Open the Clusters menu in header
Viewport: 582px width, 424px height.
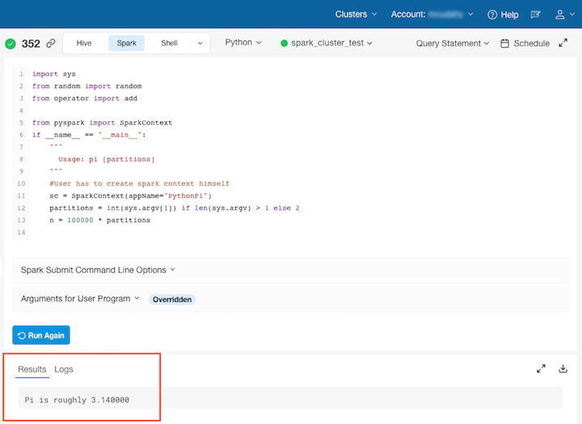[x=356, y=14]
